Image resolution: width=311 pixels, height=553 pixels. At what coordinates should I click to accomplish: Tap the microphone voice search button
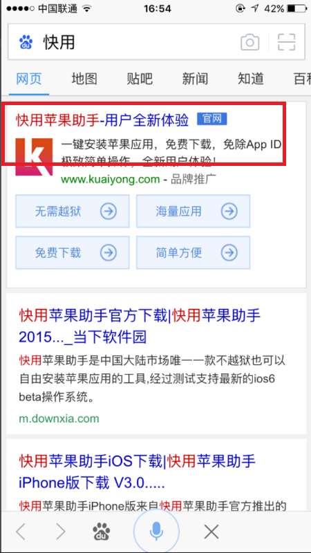[156, 531]
